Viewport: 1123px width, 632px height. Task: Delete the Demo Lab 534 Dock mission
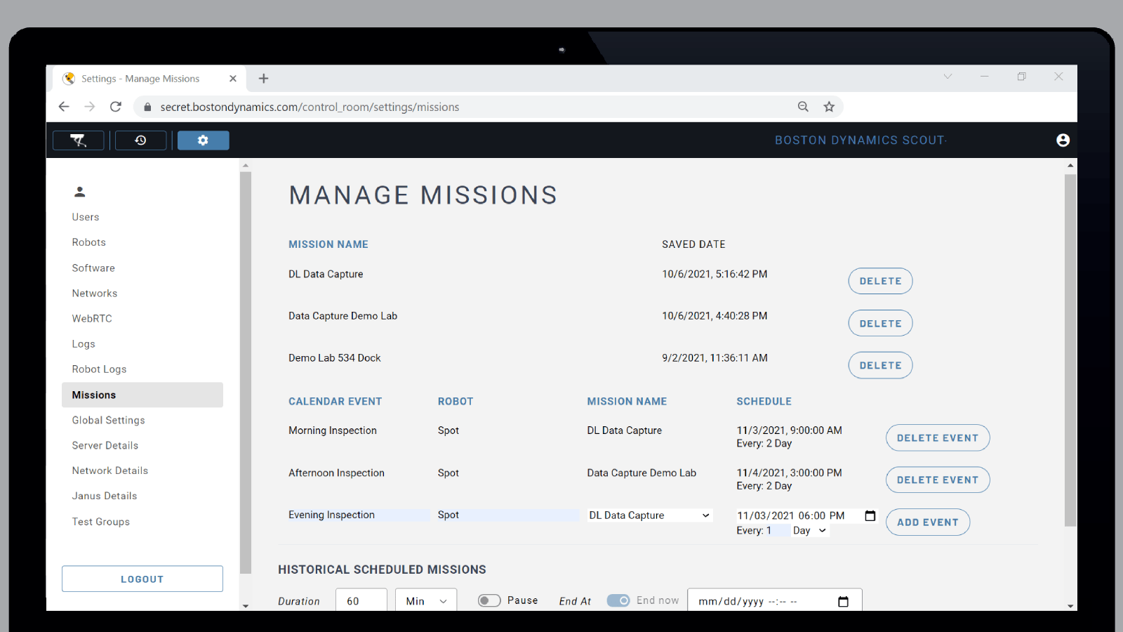(x=880, y=365)
